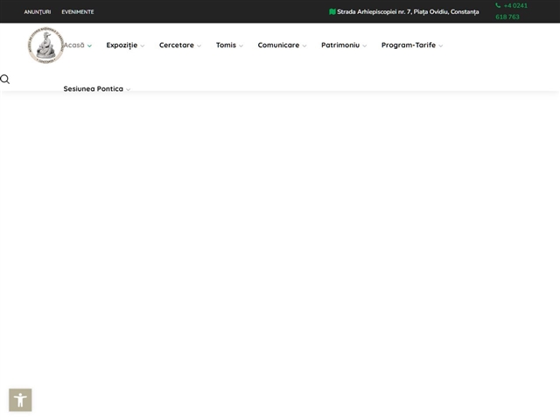
Task: Expand the Patrimoniu dropdown chevron
Action: coord(365,45)
